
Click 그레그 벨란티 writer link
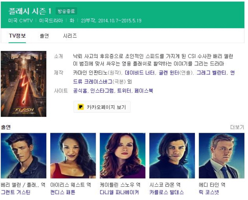211,73
